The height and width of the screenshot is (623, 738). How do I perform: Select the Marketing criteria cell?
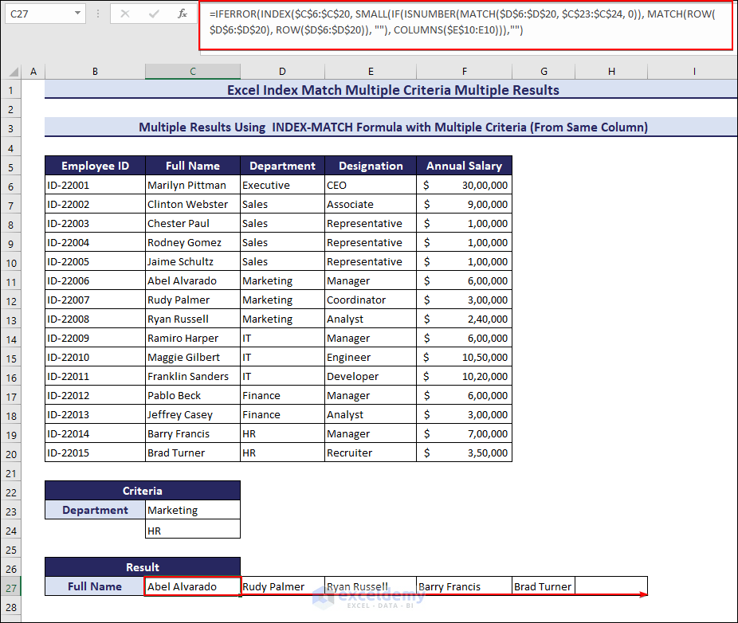pos(192,511)
